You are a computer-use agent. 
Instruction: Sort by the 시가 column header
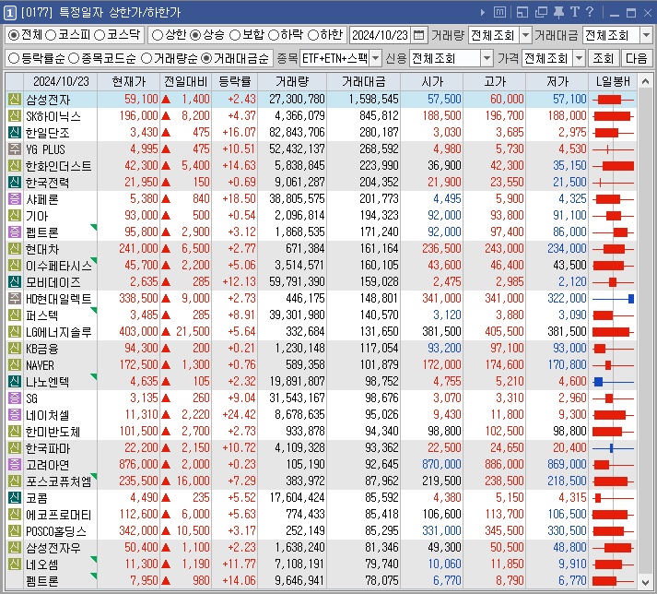coord(431,81)
